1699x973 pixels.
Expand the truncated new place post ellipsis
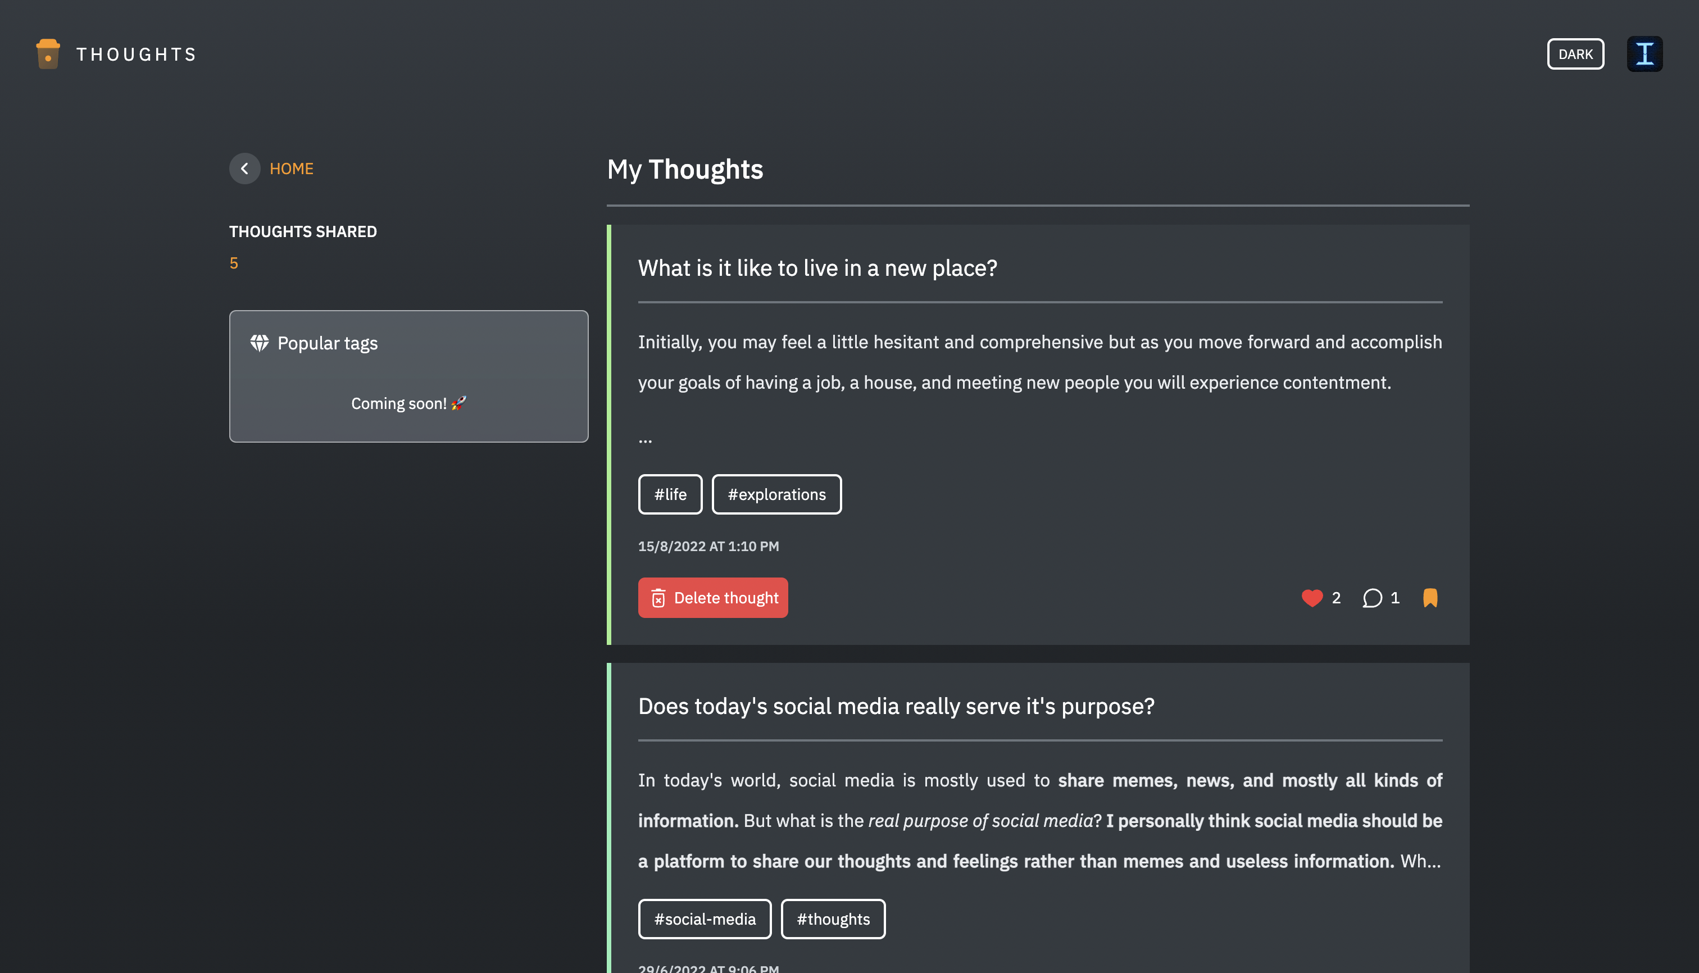(645, 439)
